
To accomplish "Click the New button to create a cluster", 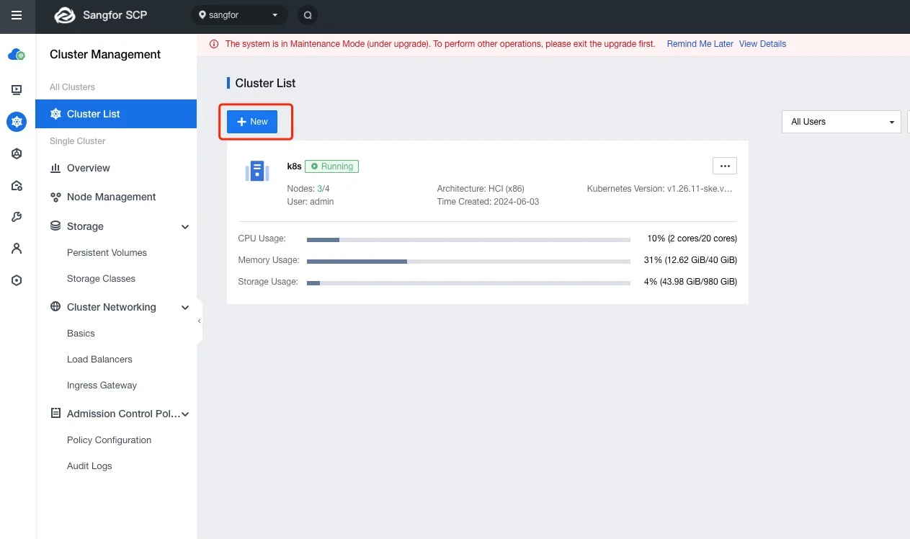I will (251, 122).
